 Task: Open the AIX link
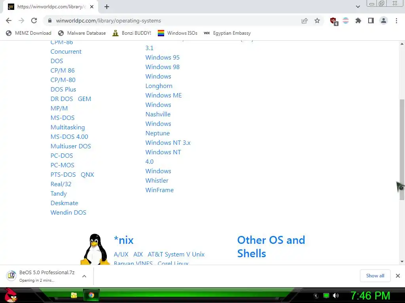tap(138, 254)
